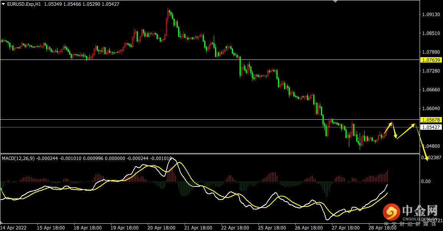This screenshot has height=231, width=443.
Task: Click the yellow 1.05678 price tag
Action: point(431,120)
